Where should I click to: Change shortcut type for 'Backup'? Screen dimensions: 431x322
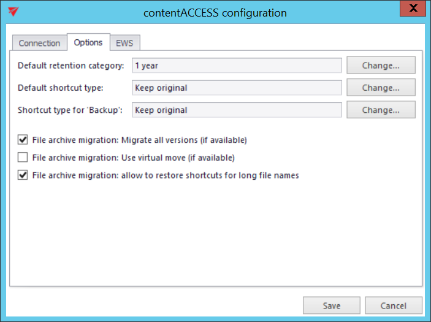coord(381,110)
